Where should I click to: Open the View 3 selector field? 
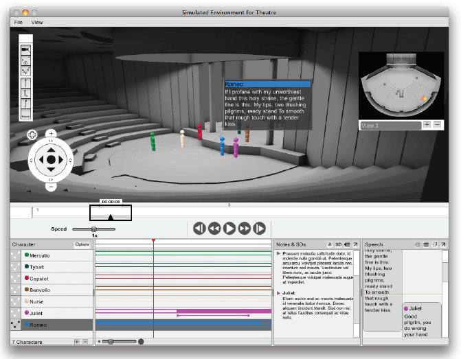point(390,125)
